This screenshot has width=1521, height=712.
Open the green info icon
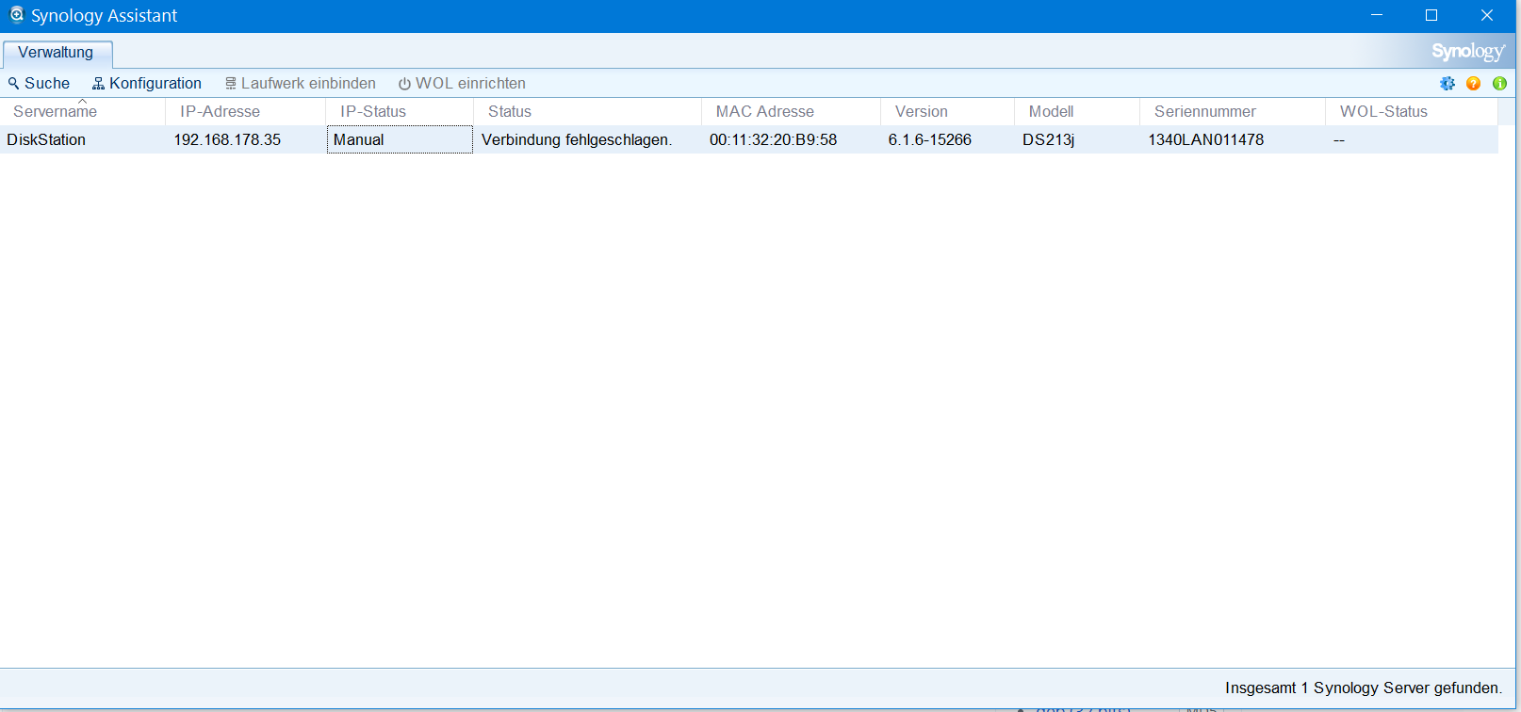[1499, 84]
